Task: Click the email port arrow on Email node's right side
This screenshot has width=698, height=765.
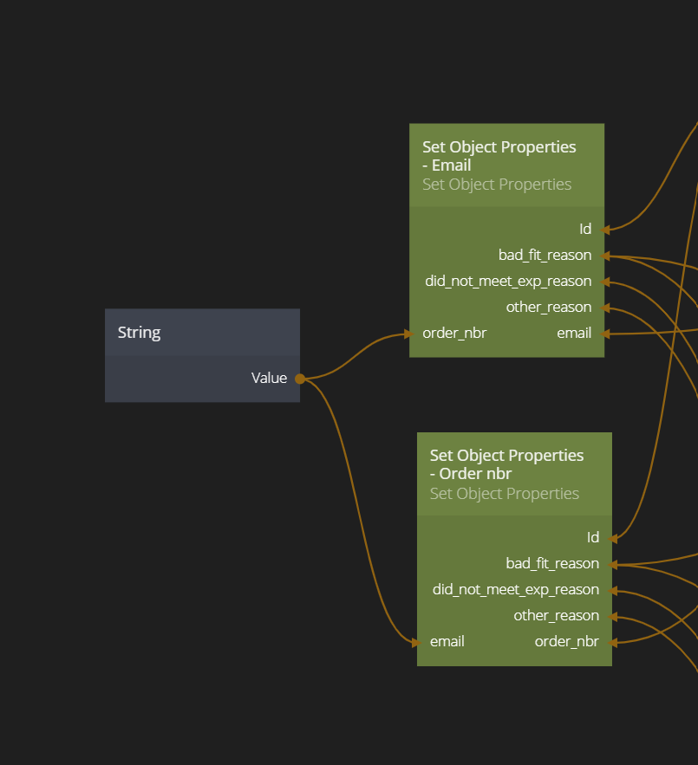Action: 606,334
